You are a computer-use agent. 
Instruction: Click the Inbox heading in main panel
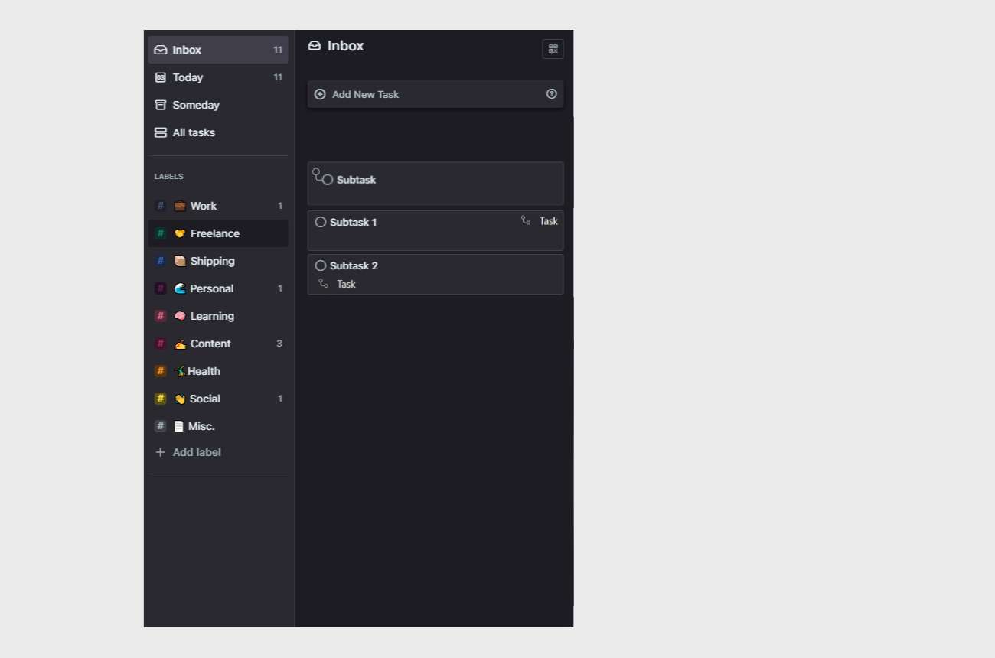(x=345, y=46)
